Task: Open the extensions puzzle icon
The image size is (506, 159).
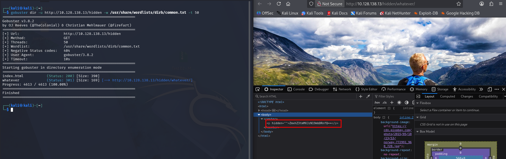Action: coord(491,4)
